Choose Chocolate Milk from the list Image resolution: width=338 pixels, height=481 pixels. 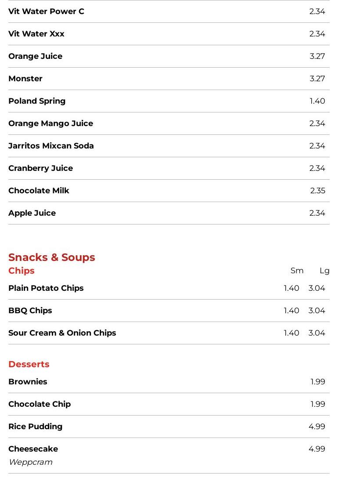coord(169,191)
